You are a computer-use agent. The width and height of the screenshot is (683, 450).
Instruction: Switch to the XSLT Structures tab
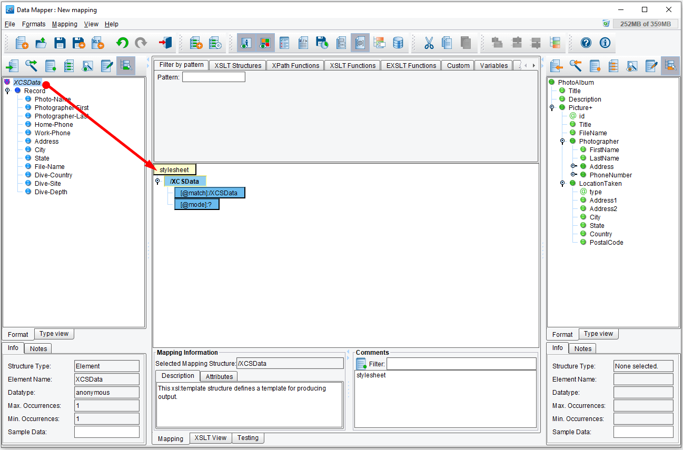click(237, 66)
